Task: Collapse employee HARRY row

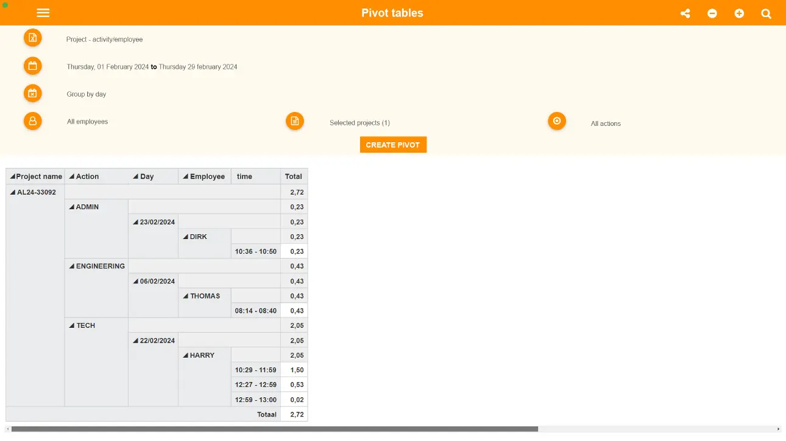Action: (186, 355)
